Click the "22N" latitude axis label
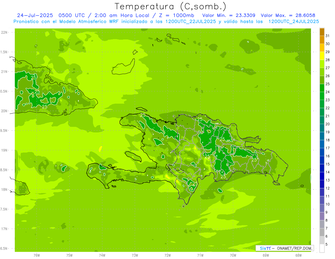 point(4,32)
